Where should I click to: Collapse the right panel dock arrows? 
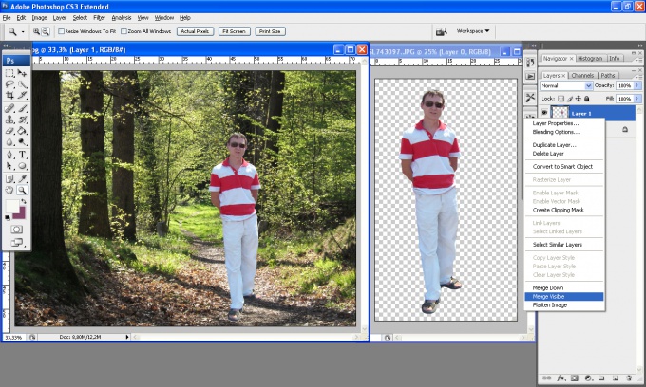point(639,46)
